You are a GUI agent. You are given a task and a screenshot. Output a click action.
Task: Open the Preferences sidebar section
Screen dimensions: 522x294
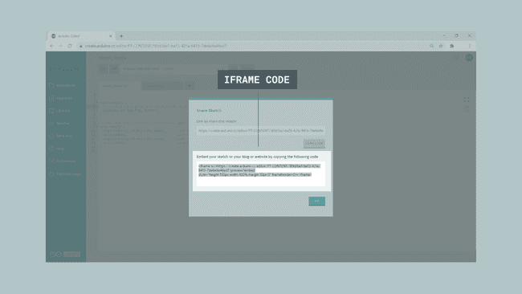(63, 161)
